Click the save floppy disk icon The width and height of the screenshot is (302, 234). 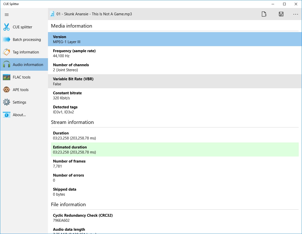click(281, 14)
